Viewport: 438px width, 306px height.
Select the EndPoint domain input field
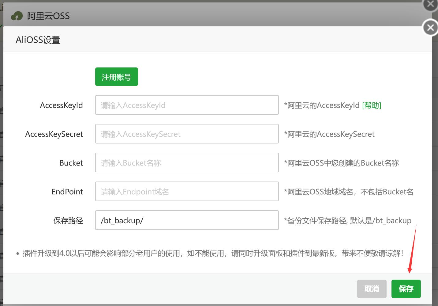click(x=187, y=191)
